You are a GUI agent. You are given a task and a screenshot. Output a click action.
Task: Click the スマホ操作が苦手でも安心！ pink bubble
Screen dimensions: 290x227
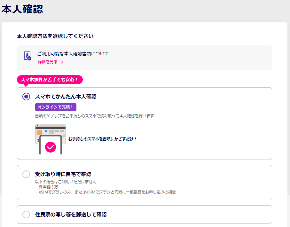click(x=50, y=80)
